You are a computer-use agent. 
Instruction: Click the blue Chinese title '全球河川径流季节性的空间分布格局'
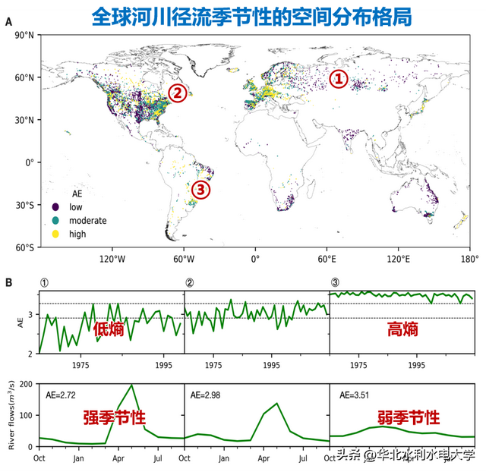tap(251, 16)
